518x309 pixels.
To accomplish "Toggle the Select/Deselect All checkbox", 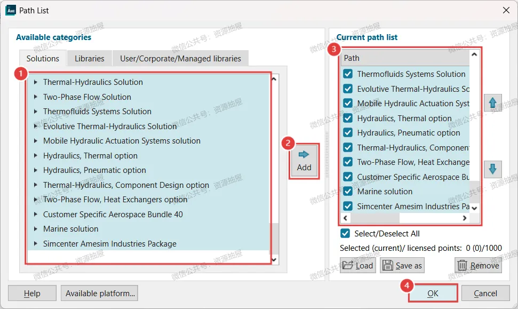I will point(345,233).
